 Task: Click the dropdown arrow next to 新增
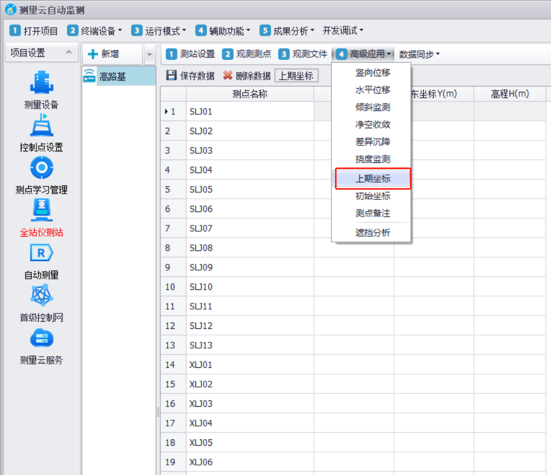click(x=149, y=54)
